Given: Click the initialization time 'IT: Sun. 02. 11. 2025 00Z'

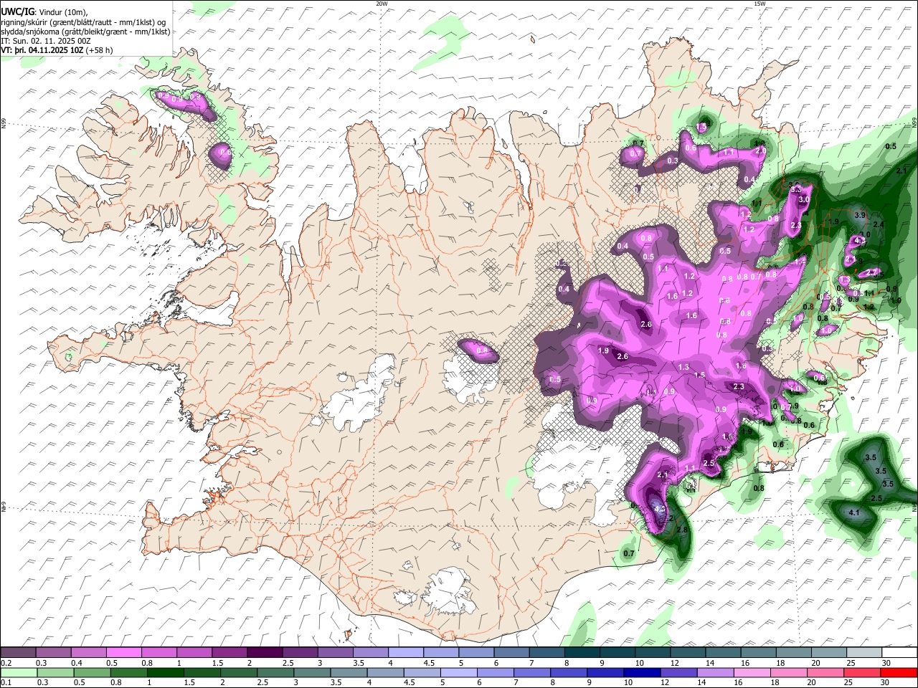Looking at the screenshot, I should (x=46, y=41).
